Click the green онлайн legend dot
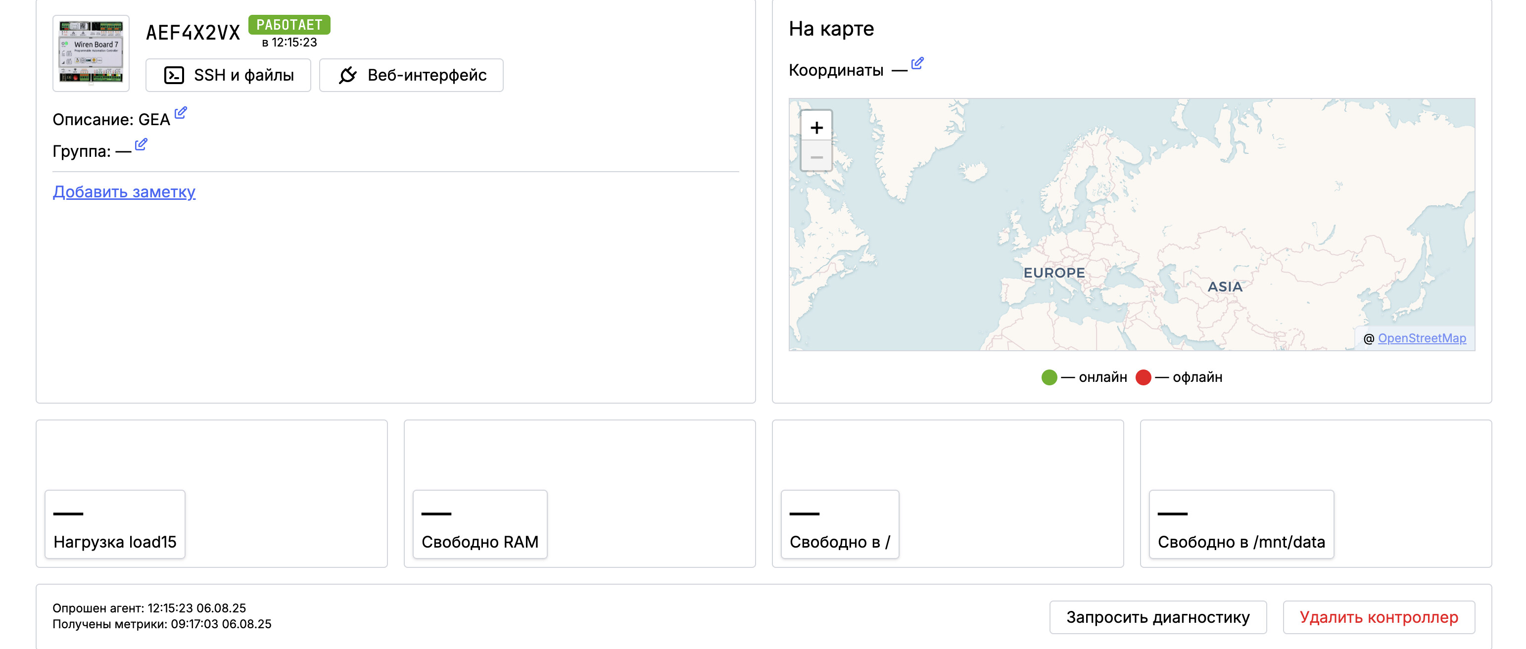 tap(1049, 377)
